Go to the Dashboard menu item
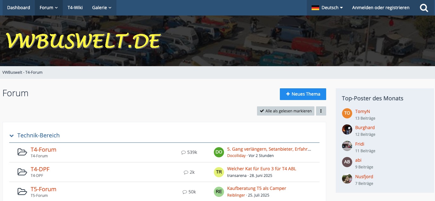 coord(19,8)
